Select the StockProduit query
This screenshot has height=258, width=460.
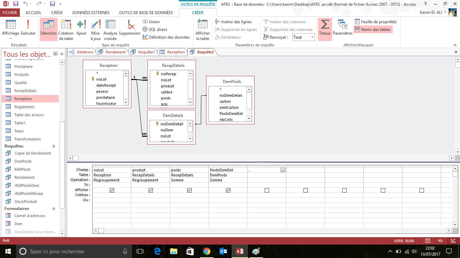(x=26, y=202)
